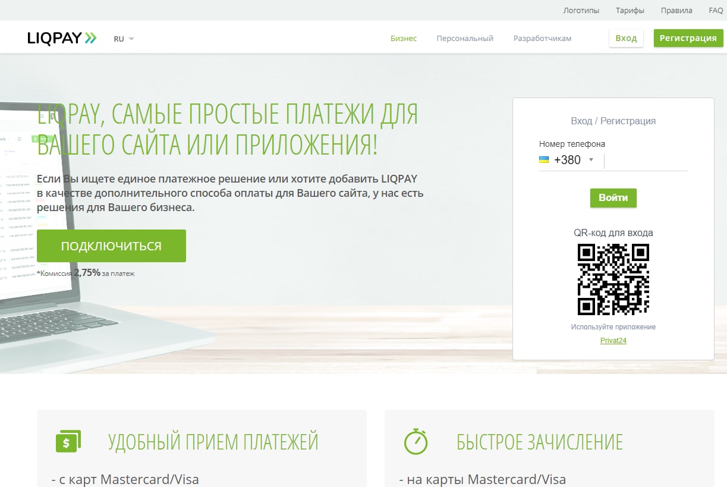The width and height of the screenshot is (727, 487).
Task: Select the Персональный tab
Action: (x=465, y=38)
